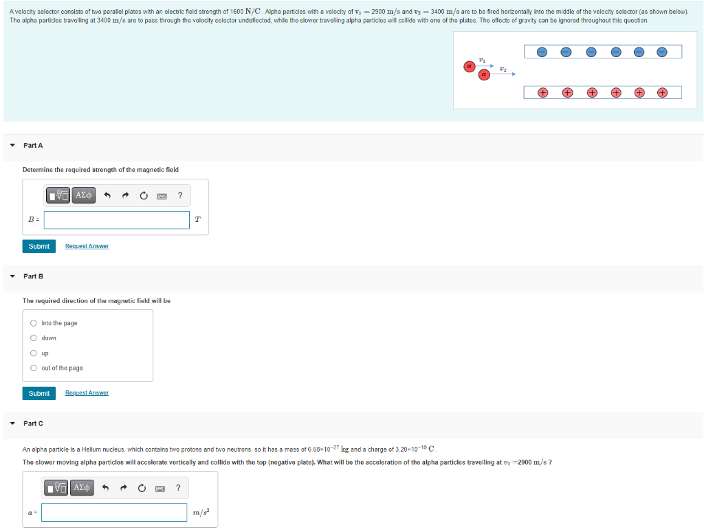Click 'The required direction of the magnetic field will be'
704x532 pixels.
coord(96,301)
